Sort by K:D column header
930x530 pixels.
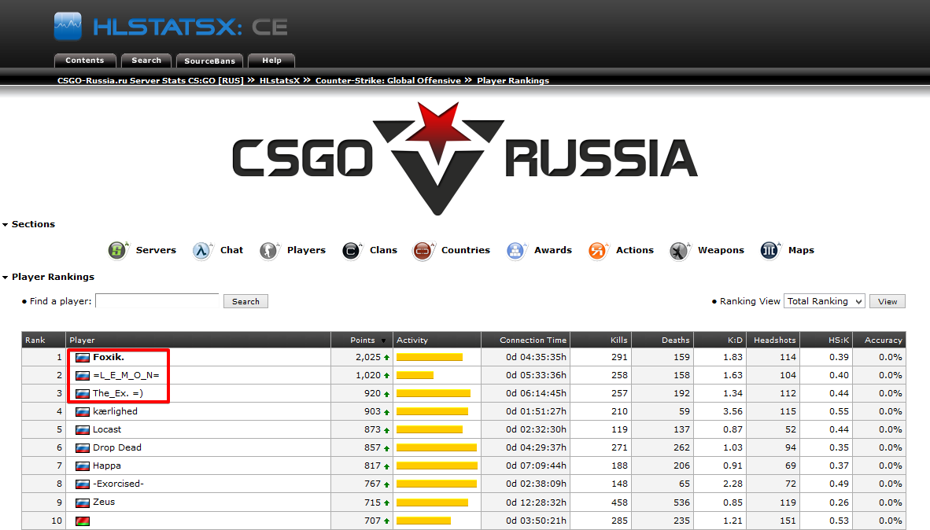735,340
